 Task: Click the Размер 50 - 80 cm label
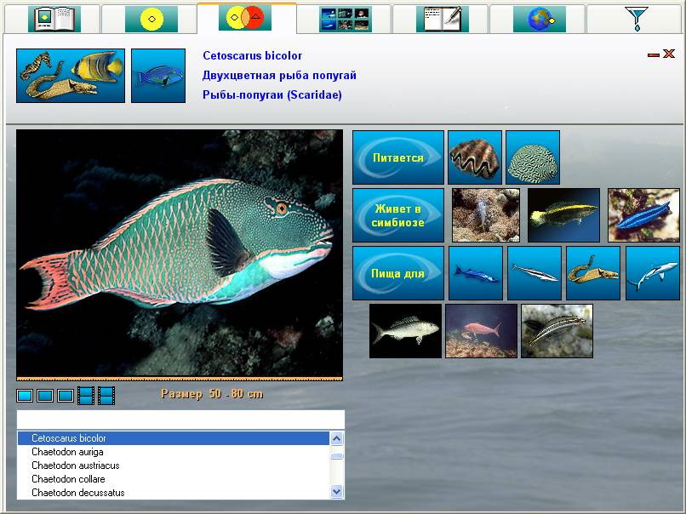212,394
